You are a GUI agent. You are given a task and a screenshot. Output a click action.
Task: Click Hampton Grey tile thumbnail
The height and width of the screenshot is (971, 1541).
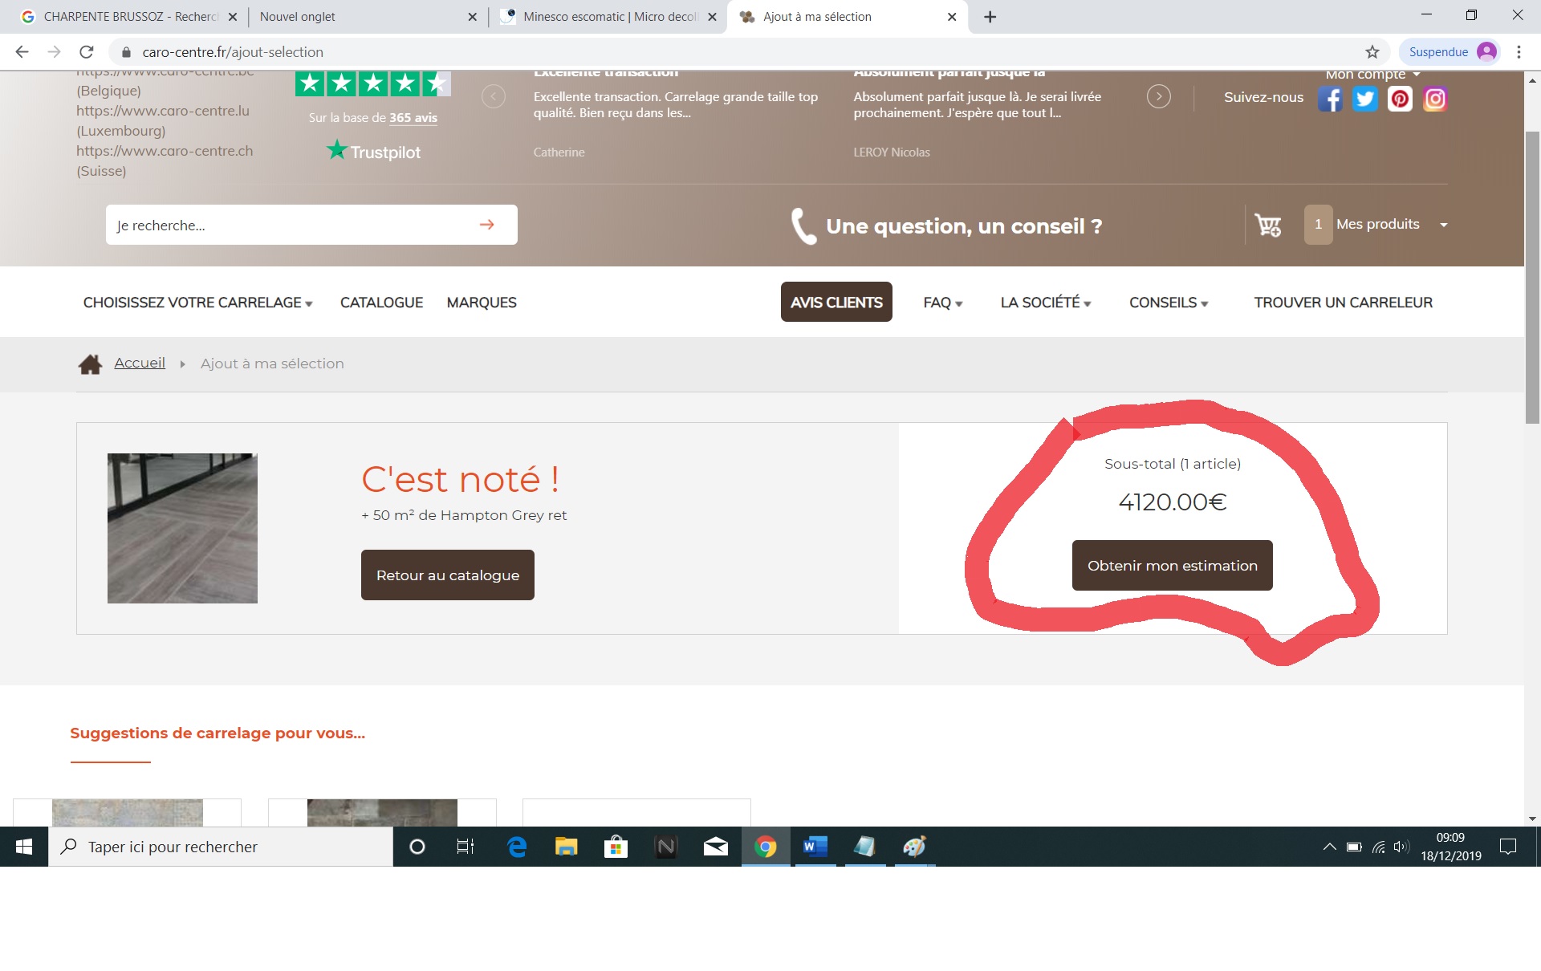[182, 528]
